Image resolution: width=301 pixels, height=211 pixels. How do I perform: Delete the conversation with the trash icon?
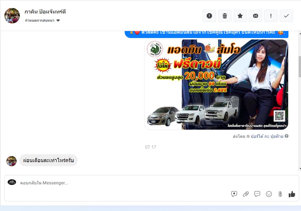(225, 16)
